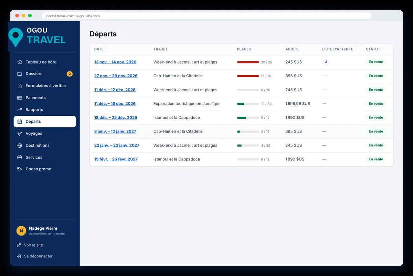Click the Formulaires à vérifier document icon
The image size is (413, 276).
coord(20,86)
